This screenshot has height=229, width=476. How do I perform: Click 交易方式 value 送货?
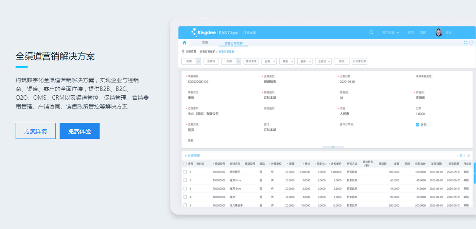click(x=191, y=130)
